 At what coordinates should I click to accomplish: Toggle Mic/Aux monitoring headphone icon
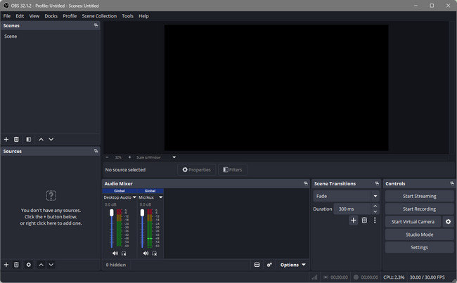(x=155, y=254)
